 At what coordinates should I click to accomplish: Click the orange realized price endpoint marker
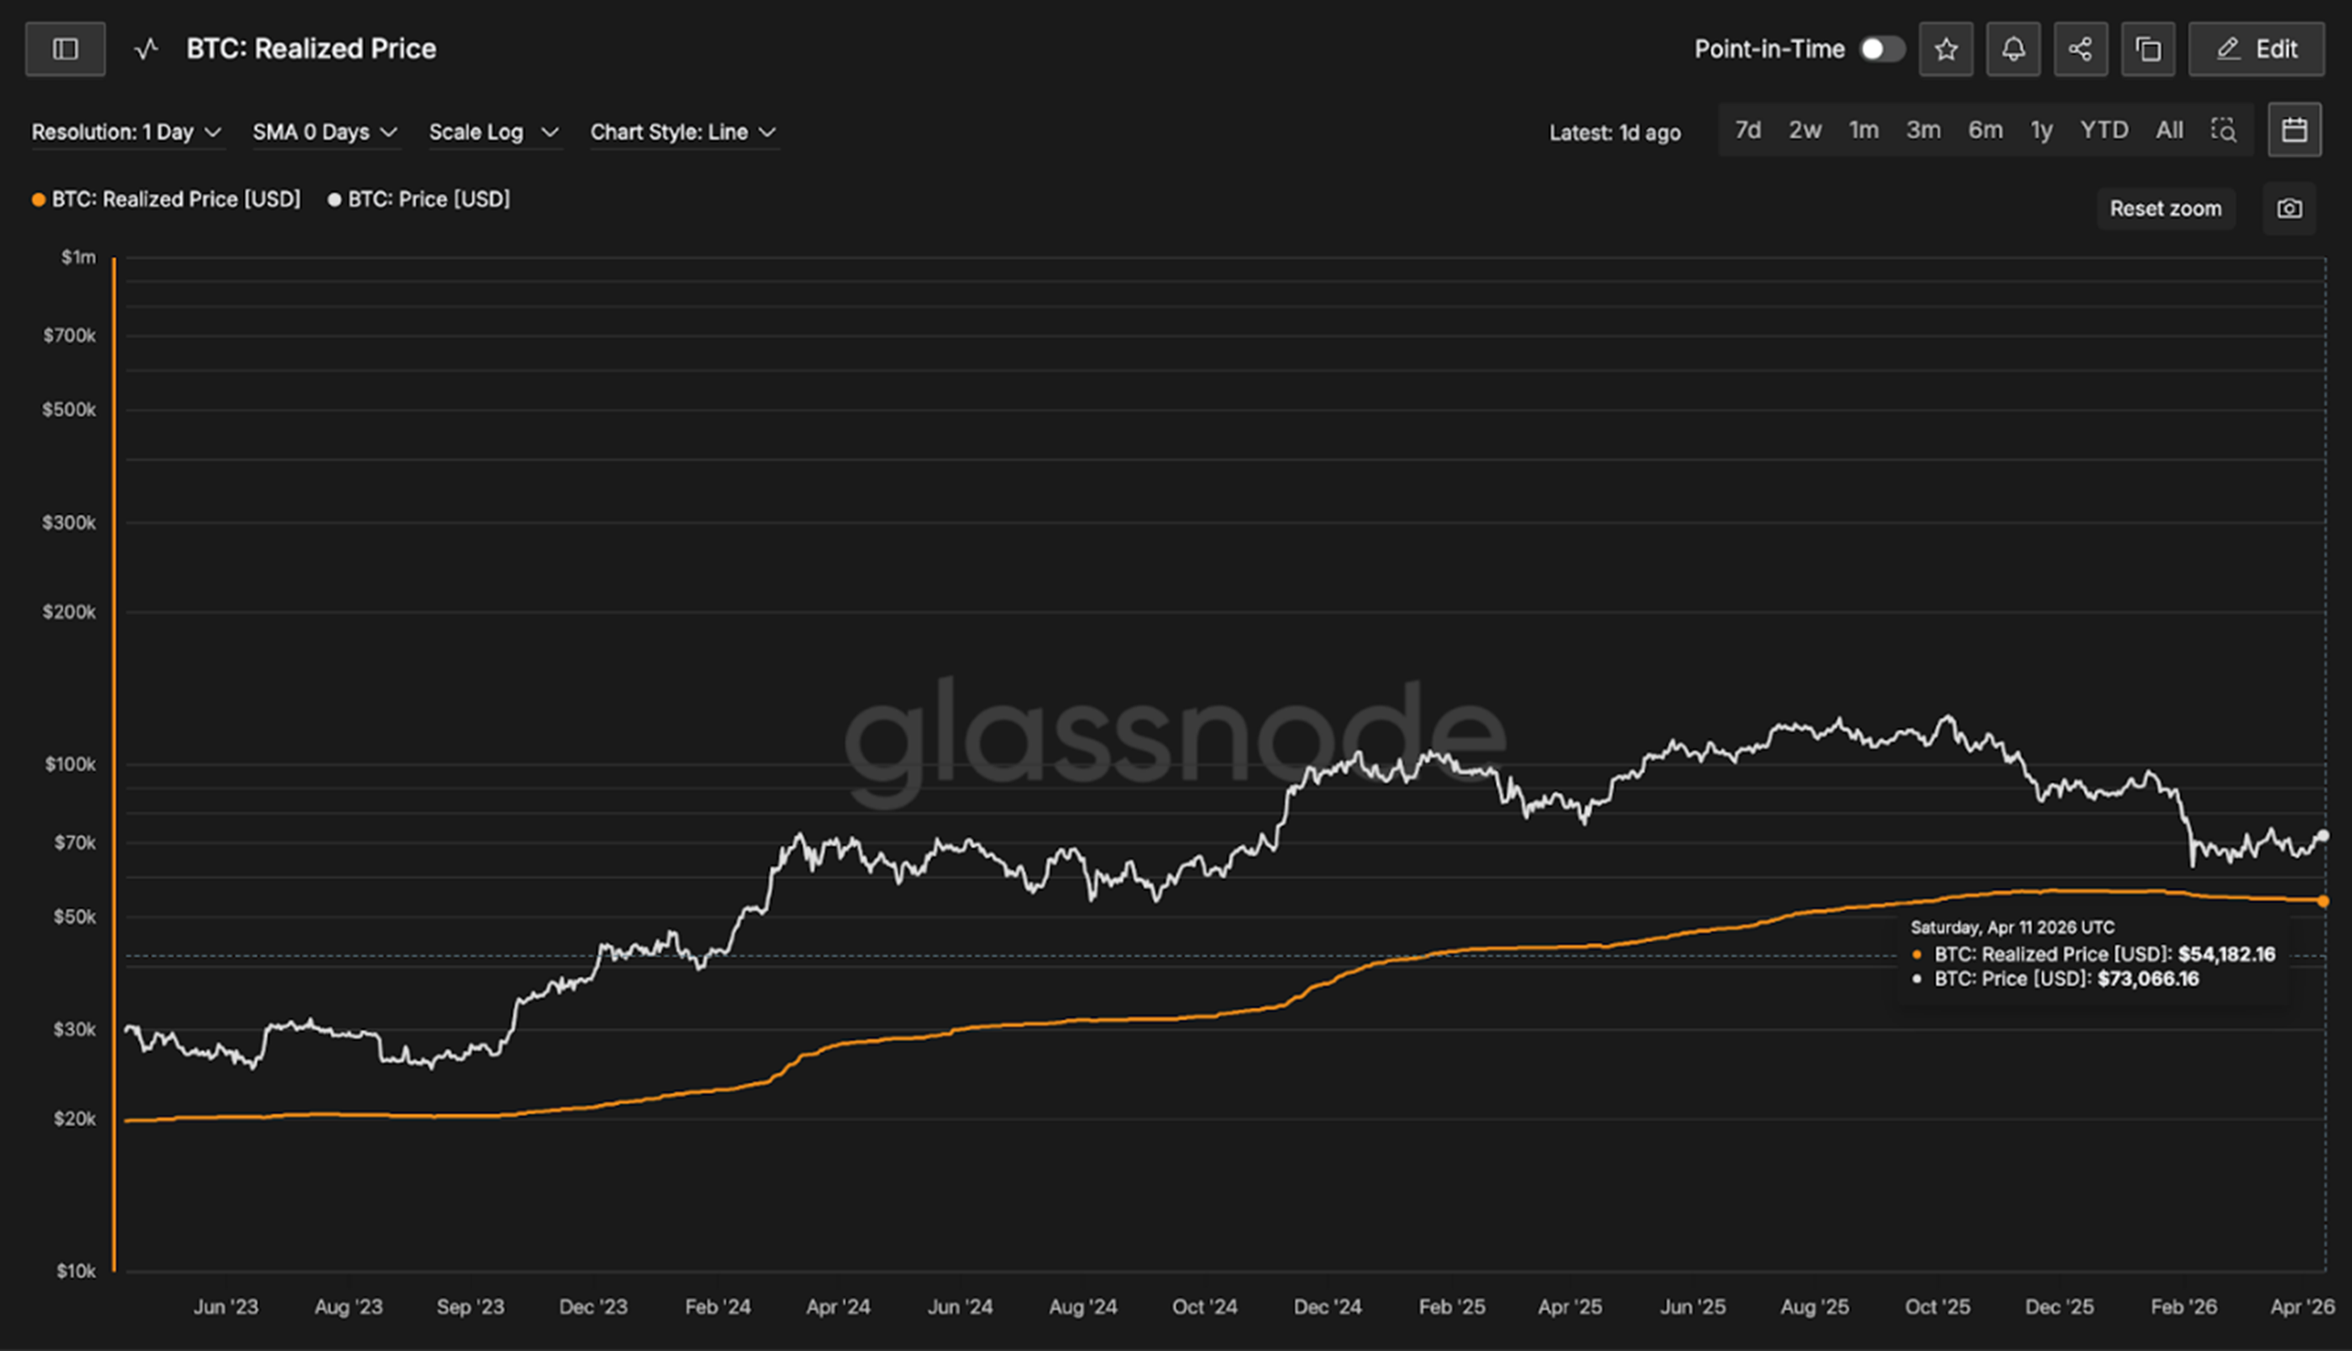click(2322, 901)
